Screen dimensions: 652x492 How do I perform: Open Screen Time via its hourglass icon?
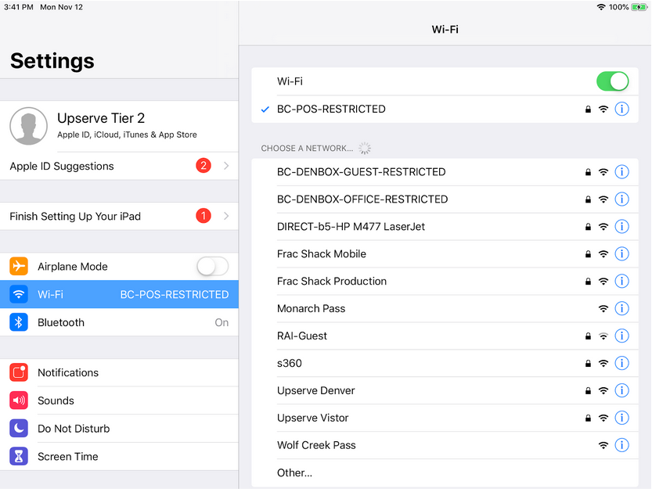click(x=17, y=456)
